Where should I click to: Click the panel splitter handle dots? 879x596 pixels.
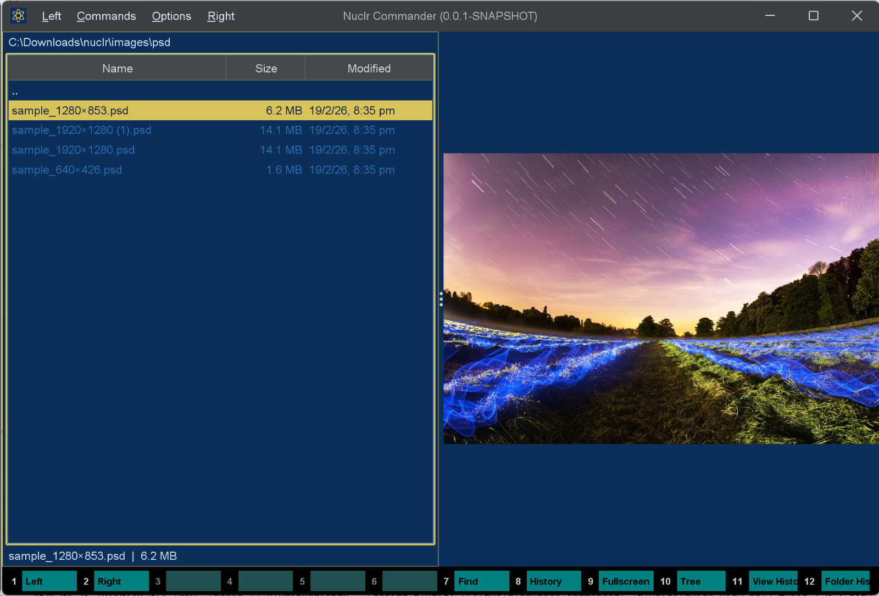point(441,299)
